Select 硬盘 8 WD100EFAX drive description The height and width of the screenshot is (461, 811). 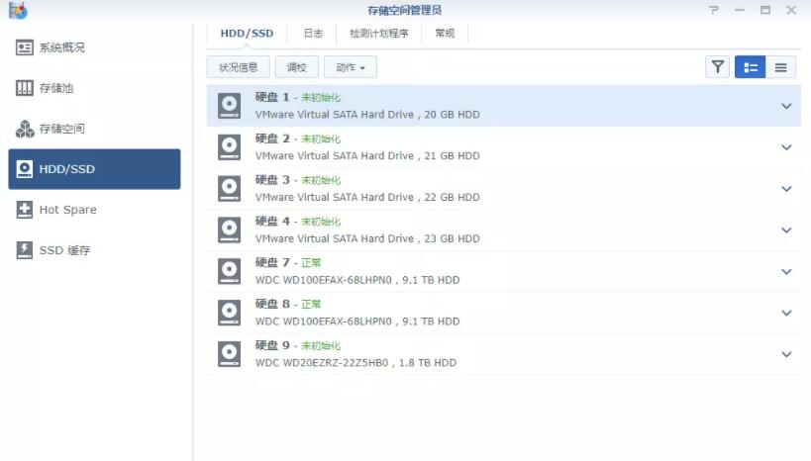(x=357, y=321)
